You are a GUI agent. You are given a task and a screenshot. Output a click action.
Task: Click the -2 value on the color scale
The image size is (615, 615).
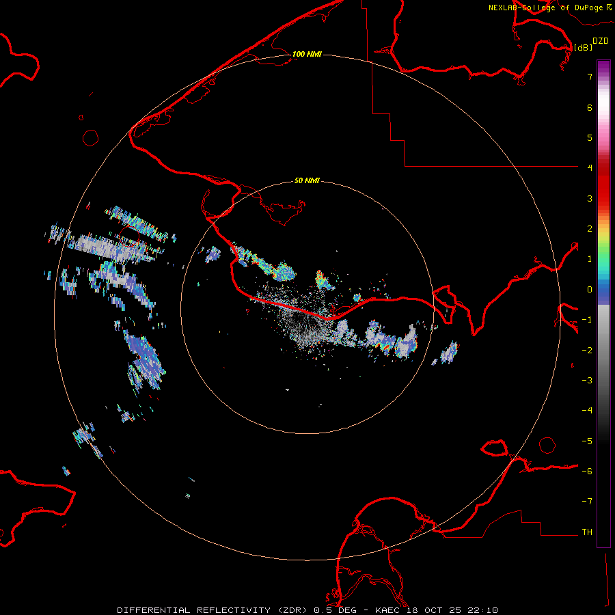587,350
